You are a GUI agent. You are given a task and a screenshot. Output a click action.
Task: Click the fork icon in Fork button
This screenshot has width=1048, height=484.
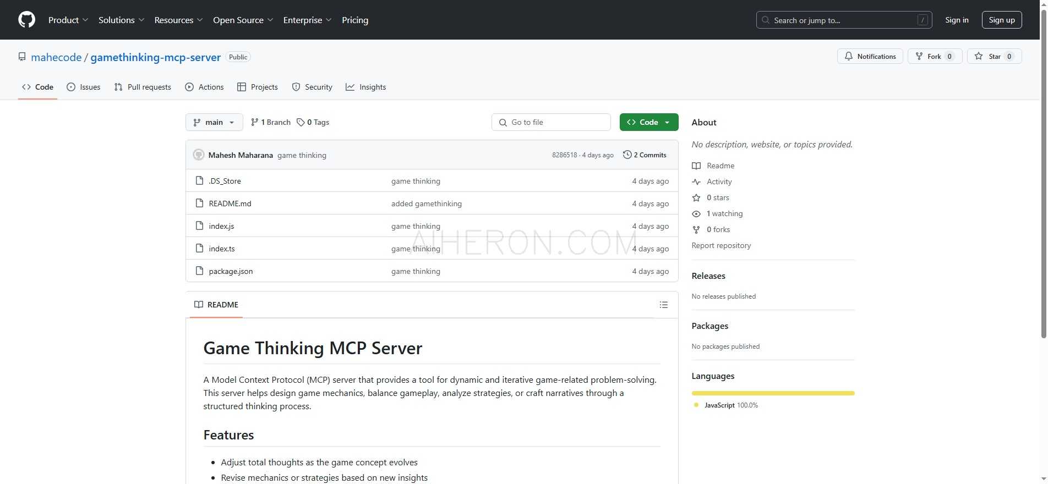[x=919, y=56]
